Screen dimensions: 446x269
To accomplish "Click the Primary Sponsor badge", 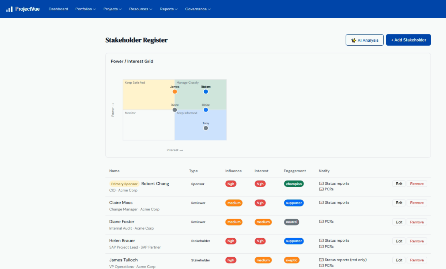I will 124,184.
